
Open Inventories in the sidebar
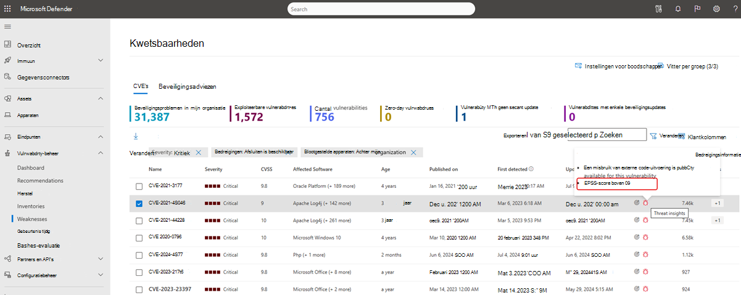(31, 206)
